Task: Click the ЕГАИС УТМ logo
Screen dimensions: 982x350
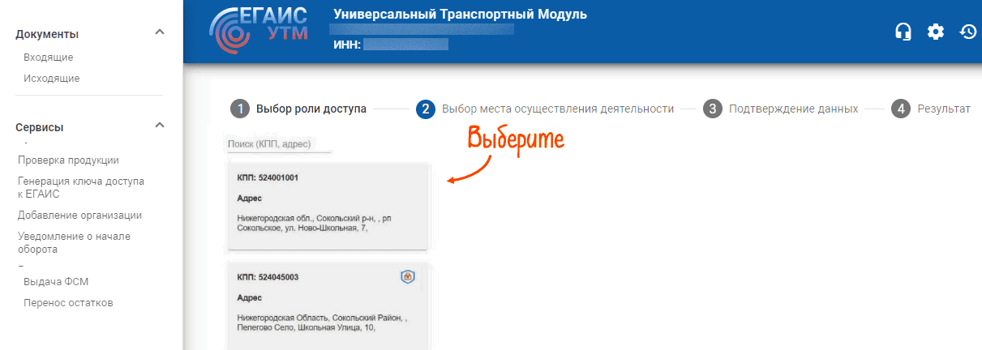Action: tap(259, 32)
